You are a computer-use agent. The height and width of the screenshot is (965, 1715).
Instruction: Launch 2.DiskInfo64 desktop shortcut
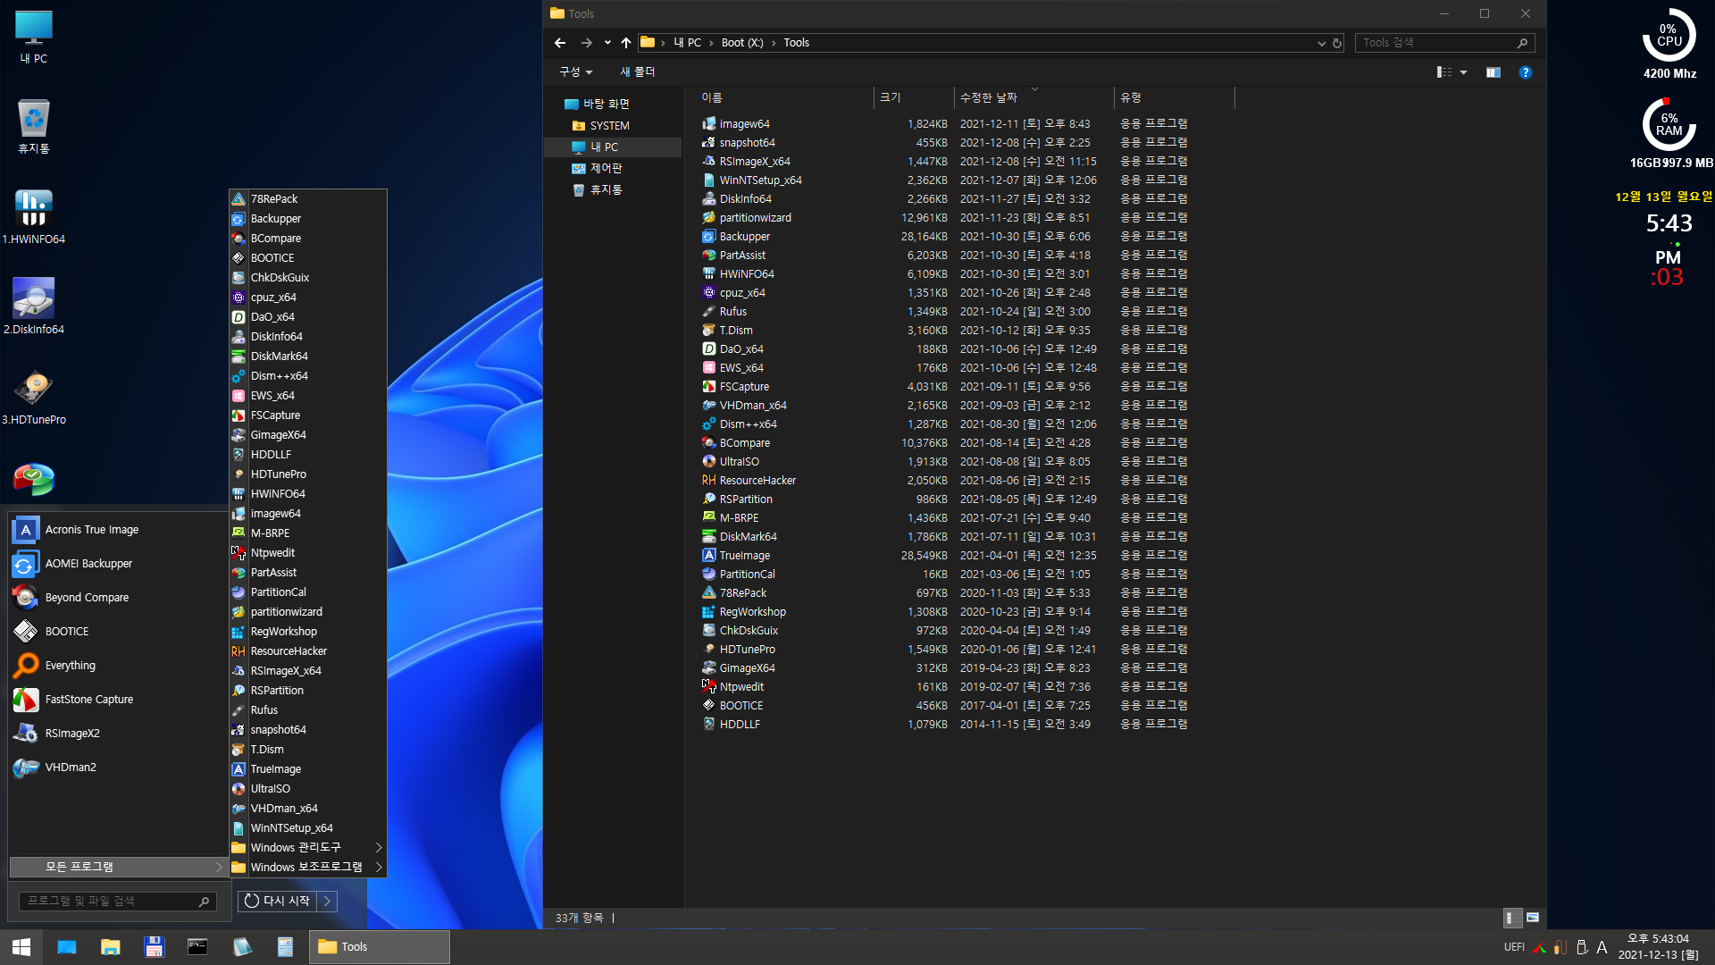pyautogui.click(x=34, y=307)
